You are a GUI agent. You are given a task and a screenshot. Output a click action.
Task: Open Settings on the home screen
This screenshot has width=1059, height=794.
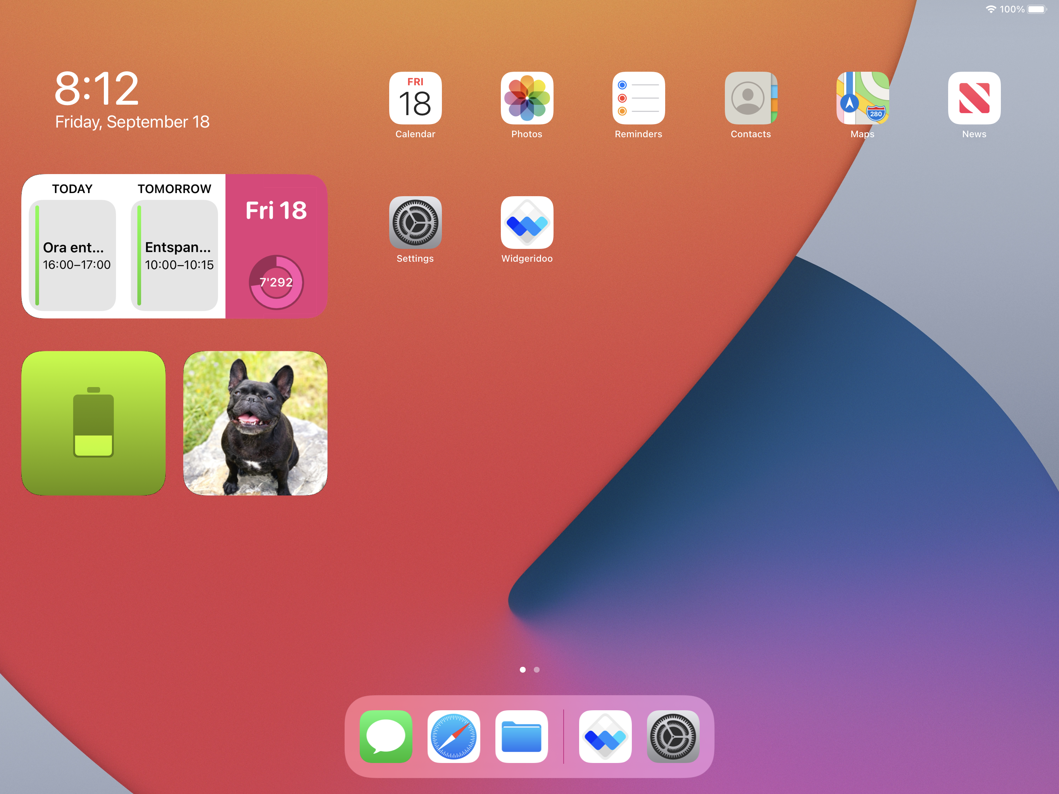point(415,223)
